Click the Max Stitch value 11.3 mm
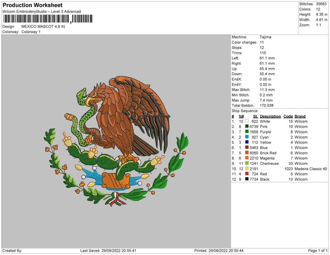This screenshot has width=330, height=255. tap(267, 90)
